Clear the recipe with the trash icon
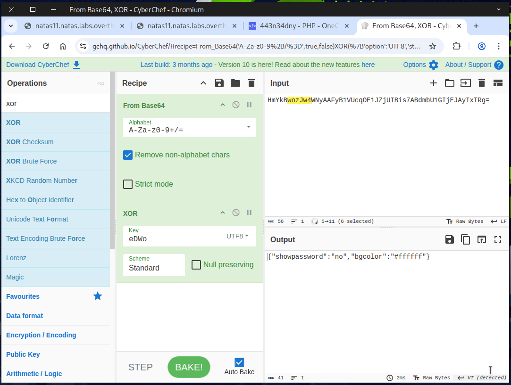The image size is (511, 385). pyautogui.click(x=251, y=83)
